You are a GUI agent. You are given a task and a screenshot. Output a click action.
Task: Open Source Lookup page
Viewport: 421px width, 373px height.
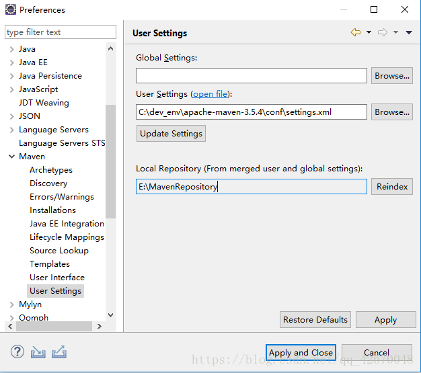(59, 251)
